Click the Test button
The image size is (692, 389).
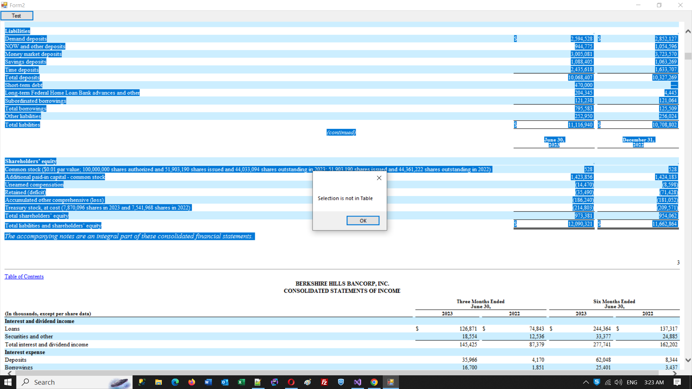click(x=17, y=16)
